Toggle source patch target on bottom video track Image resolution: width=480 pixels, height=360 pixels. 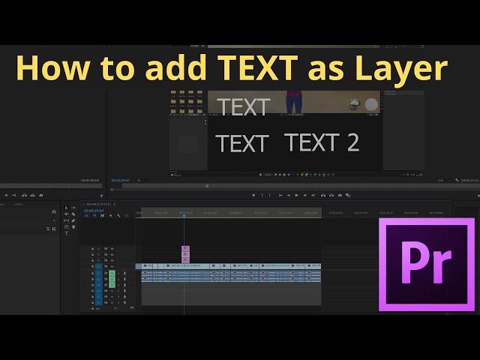coord(98,266)
